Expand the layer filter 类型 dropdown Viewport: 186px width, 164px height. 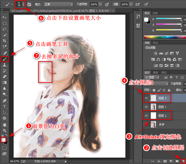[x=154, y=77]
